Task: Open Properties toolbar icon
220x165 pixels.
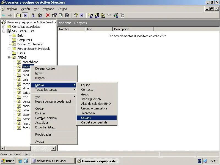Action: tap(54, 15)
